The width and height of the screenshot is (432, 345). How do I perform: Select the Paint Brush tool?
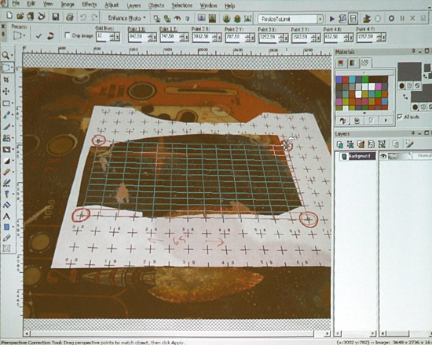[6, 126]
